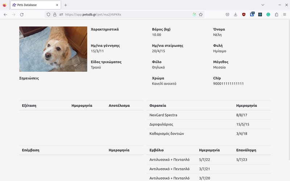290x181 pixels.
Task: Open the dog photo thumbnail
Action: click(x=53, y=49)
